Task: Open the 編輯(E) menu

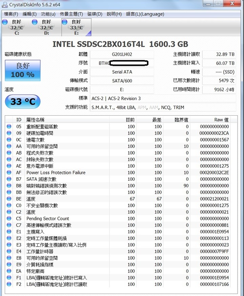Action: [x=29, y=14]
